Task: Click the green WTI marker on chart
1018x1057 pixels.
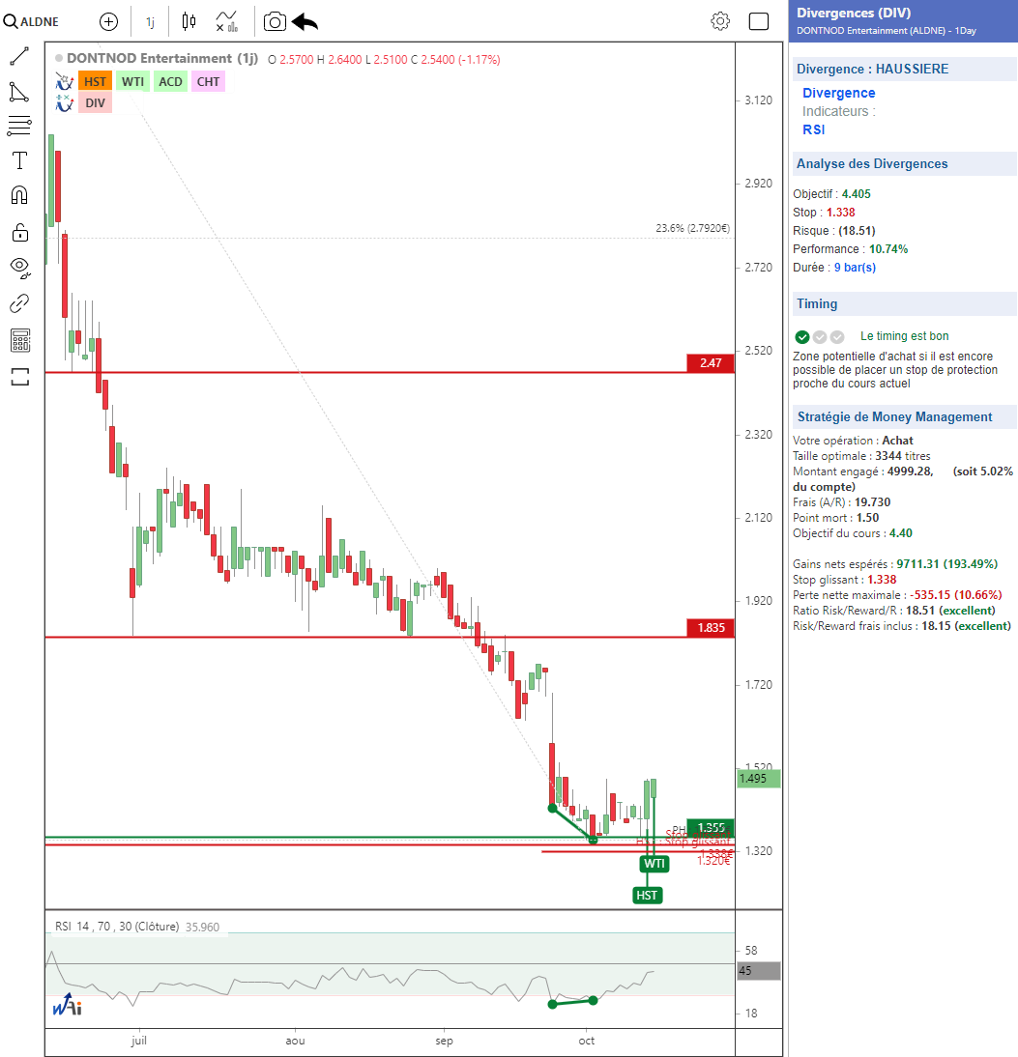Action: coord(654,864)
